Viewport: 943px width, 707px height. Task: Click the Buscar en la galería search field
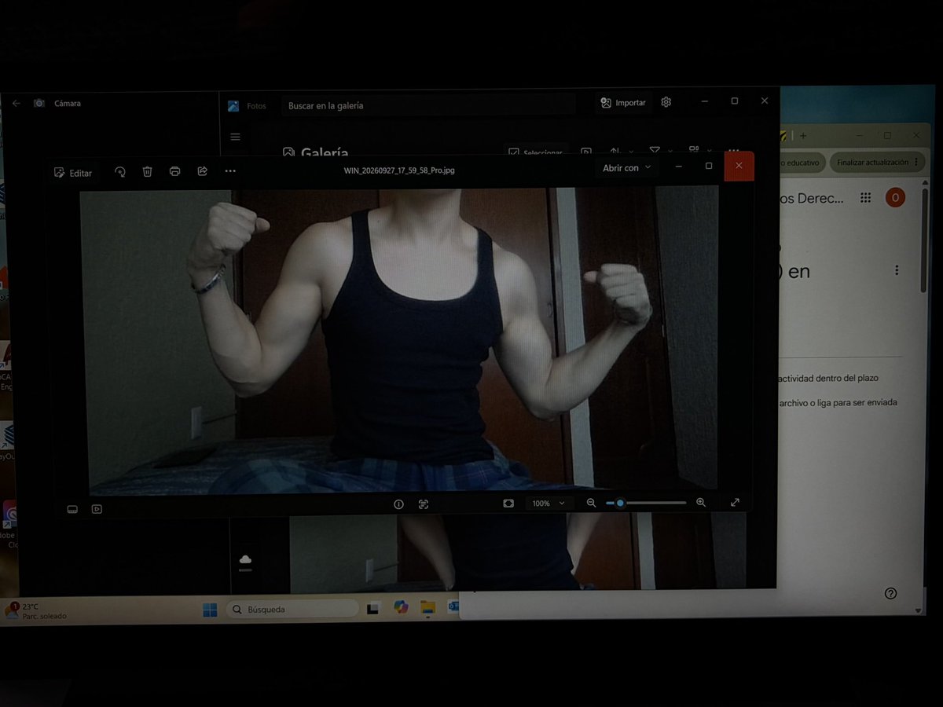[x=428, y=105]
